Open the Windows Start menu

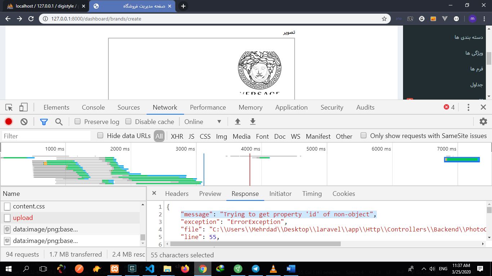pyautogui.click(x=8, y=268)
